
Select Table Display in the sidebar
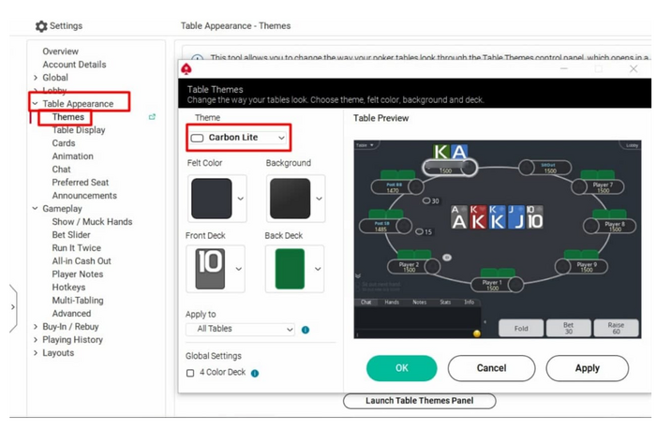pyautogui.click(x=79, y=130)
